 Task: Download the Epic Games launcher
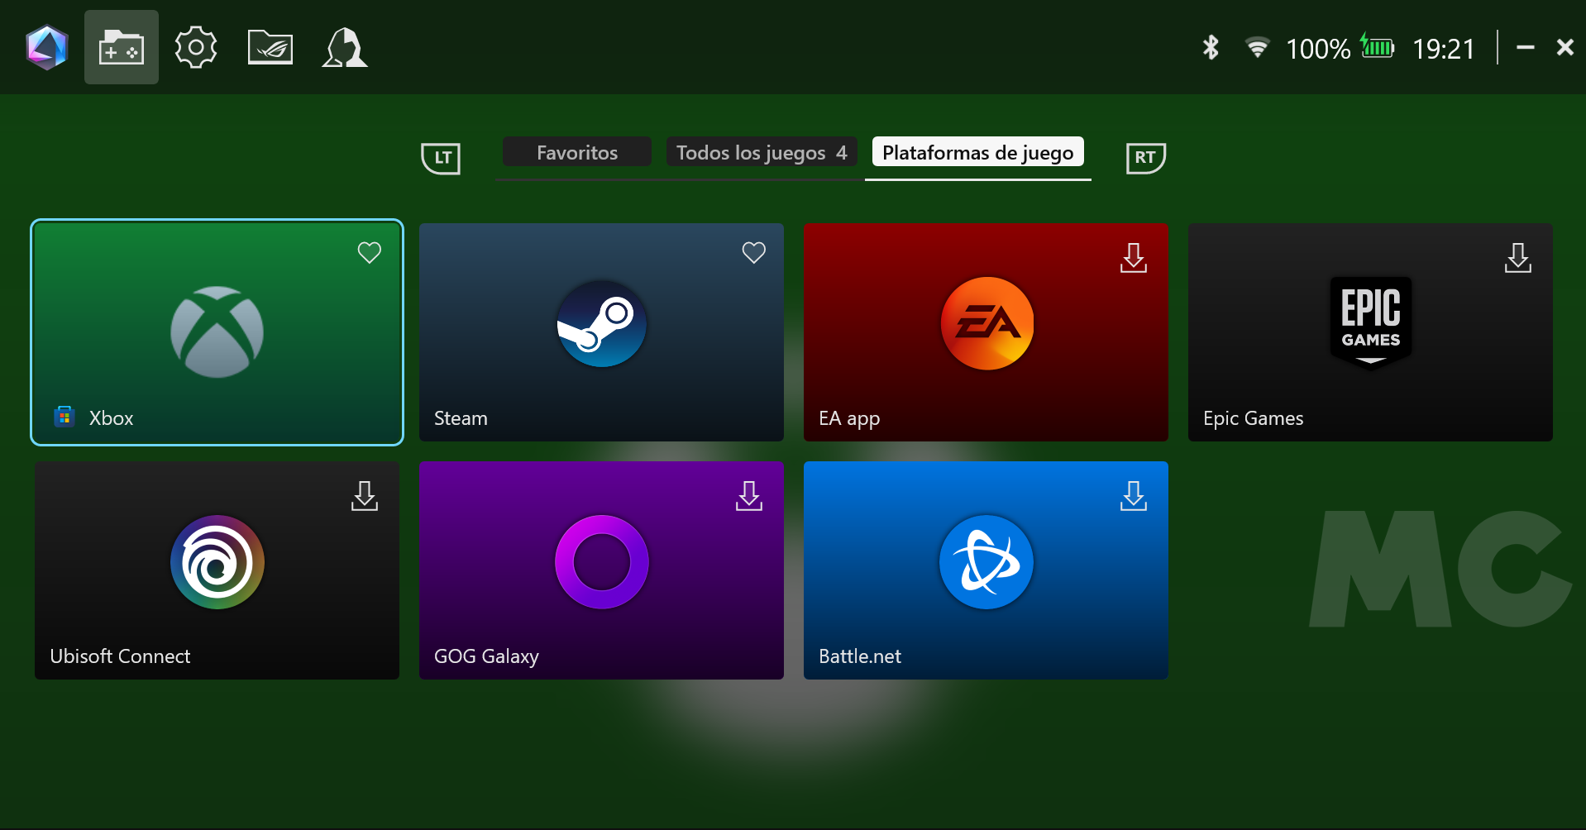pos(1517,258)
